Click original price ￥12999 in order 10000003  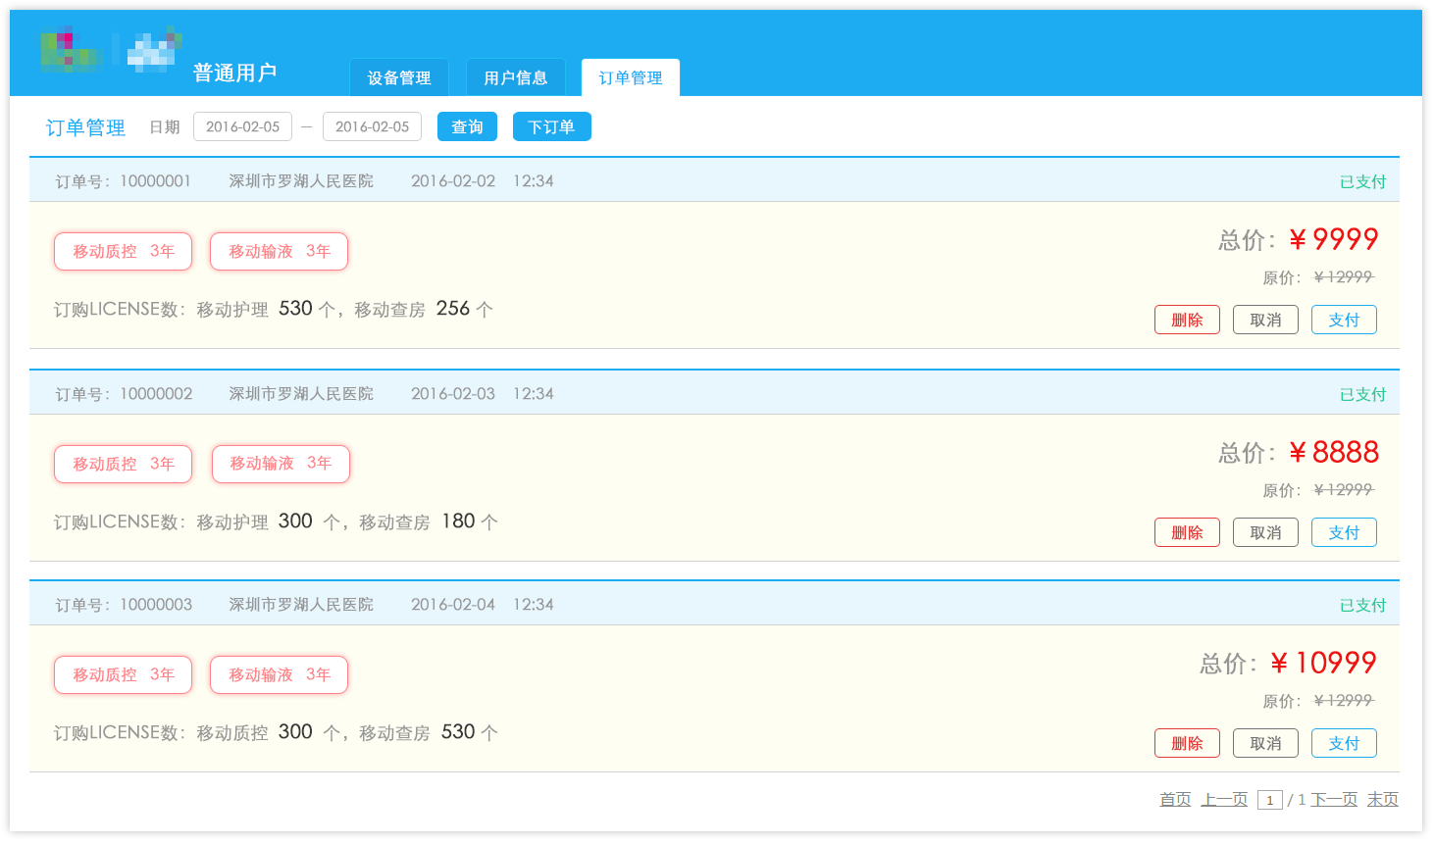pos(1344,701)
